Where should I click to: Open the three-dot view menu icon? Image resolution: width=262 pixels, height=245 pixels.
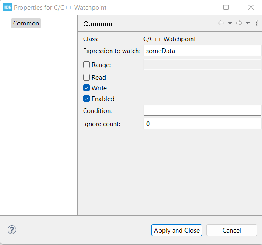pyautogui.click(x=256, y=23)
